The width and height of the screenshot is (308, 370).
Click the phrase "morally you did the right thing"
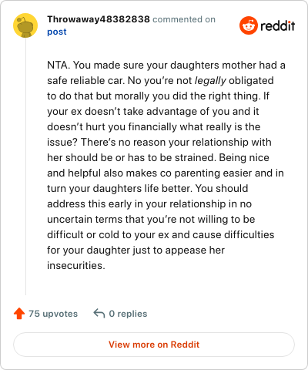pyautogui.click(x=186, y=96)
